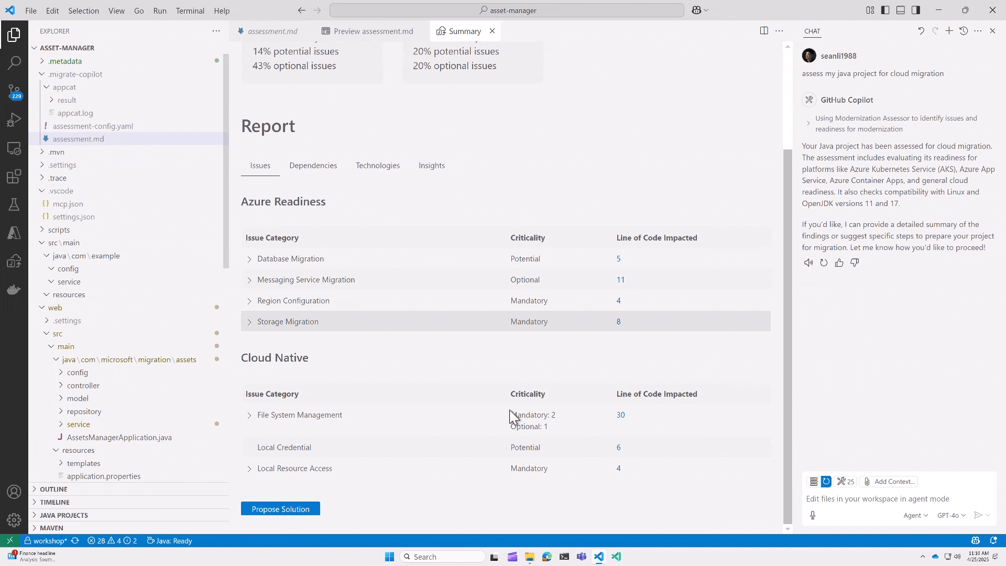This screenshot has width=1006, height=566.
Task: Toggle the bottom panel layout button
Action: [x=901, y=10]
